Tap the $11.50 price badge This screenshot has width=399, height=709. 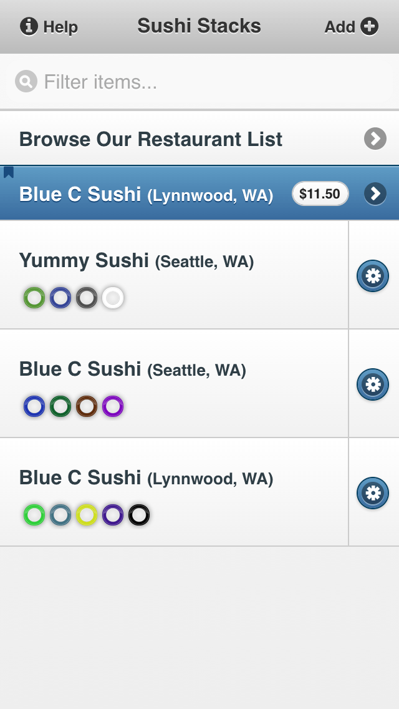[x=320, y=194]
